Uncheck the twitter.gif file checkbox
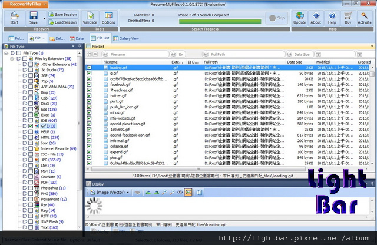This screenshot has height=245, width=377. [89, 95]
